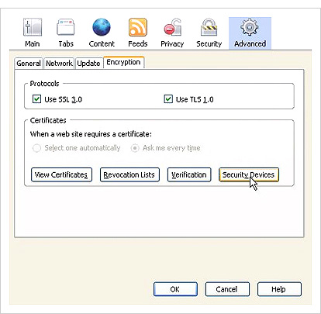The image size is (321, 314).
Task: Click the Verification button
Action: tap(189, 175)
